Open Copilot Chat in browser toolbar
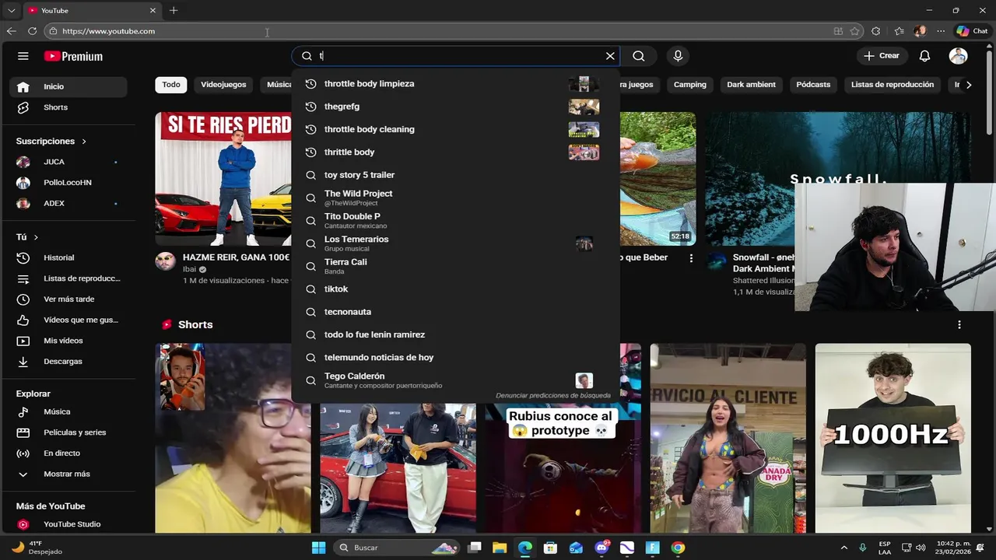The height and width of the screenshot is (560, 996). (x=972, y=31)
